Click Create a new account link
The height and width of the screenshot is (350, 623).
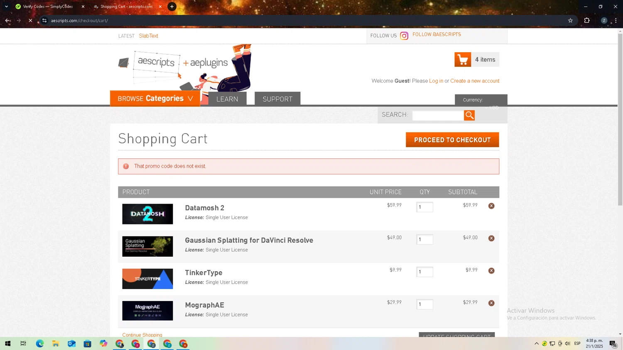click(475, 81)
